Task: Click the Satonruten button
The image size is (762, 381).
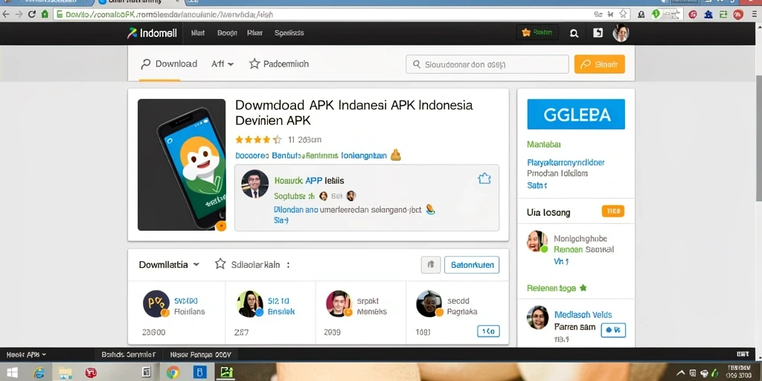Action: [x=472, y=265]
